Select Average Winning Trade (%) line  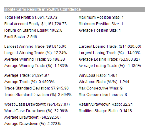[x=36, y=66]
